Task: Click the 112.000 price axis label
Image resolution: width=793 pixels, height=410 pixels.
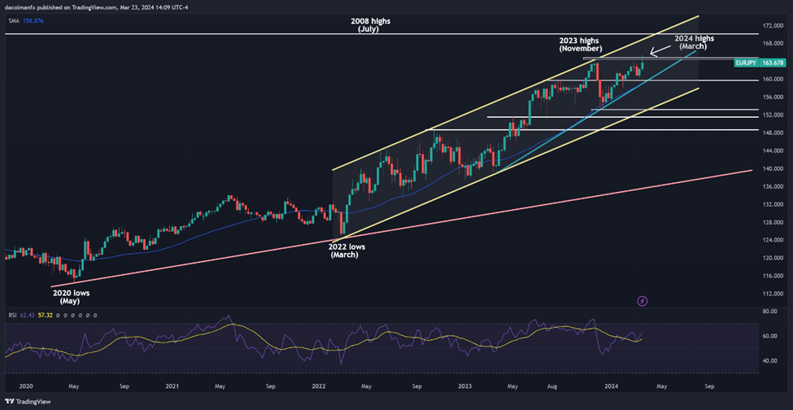Action: click(x=774, y=294)
